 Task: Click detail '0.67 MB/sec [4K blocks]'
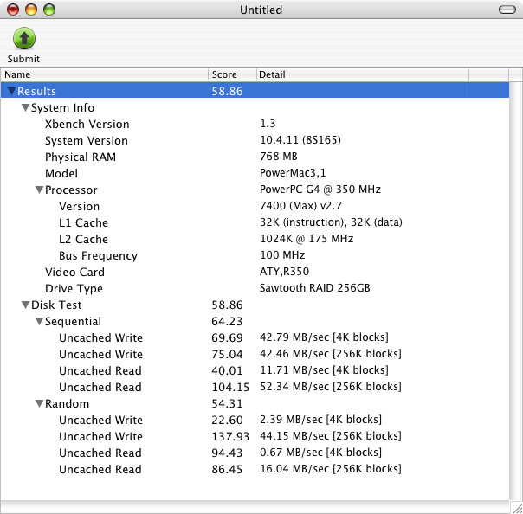(x=320, y=453)
